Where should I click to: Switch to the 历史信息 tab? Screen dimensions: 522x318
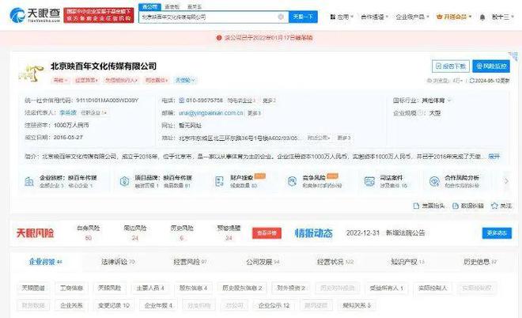pos(480,262)
